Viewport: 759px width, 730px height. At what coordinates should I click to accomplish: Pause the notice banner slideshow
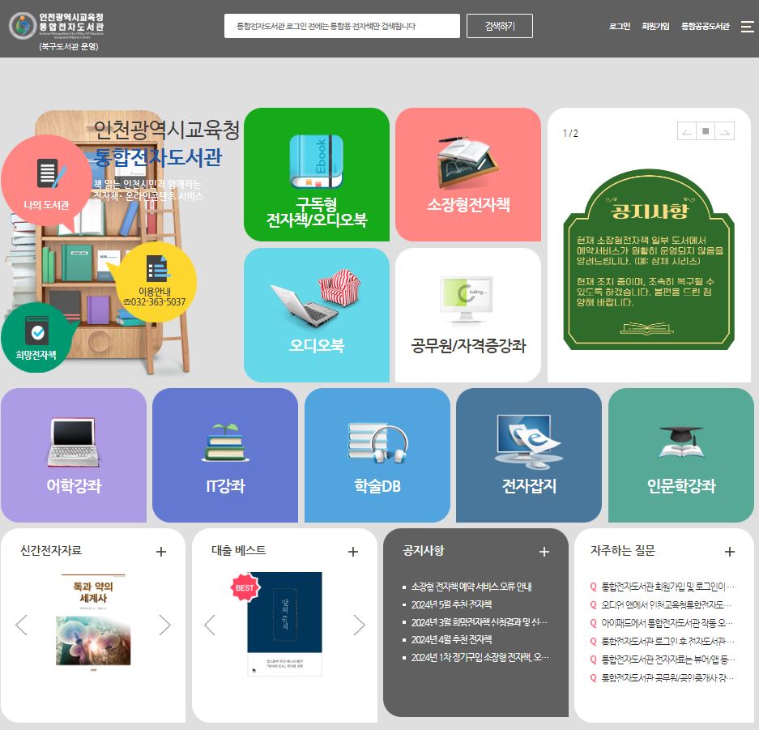pyautogui.click(x=706, y=131)
